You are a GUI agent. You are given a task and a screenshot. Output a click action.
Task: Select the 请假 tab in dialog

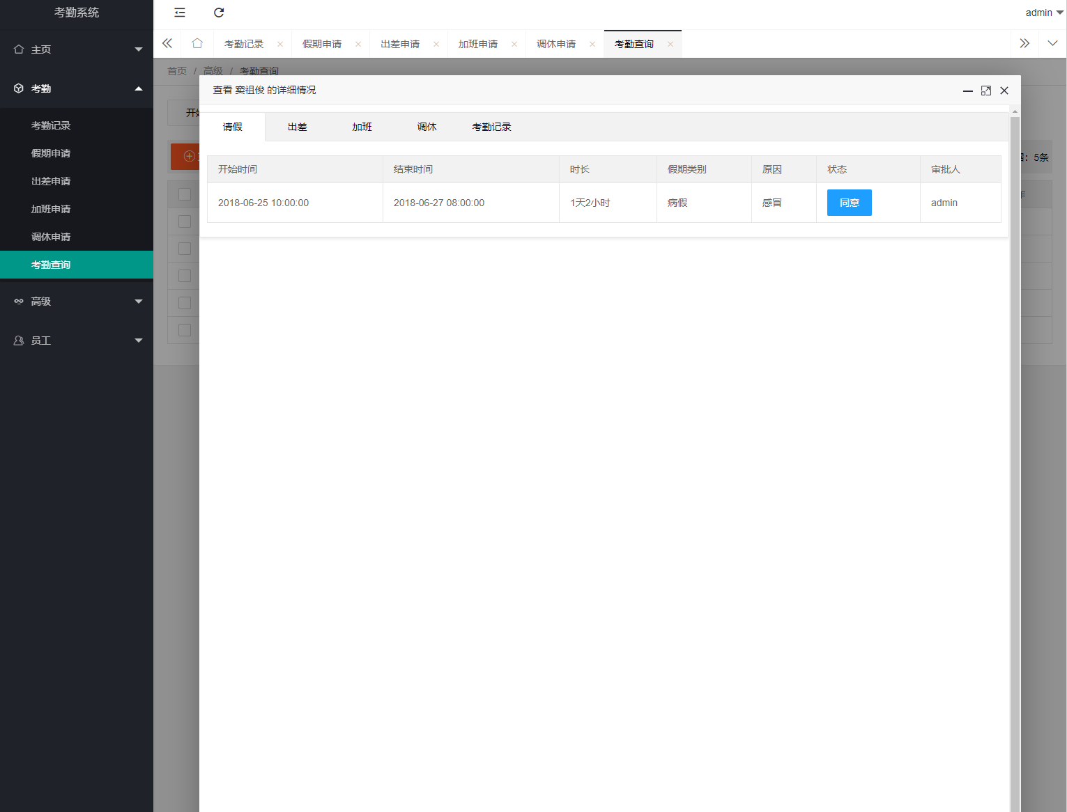coord(233,127)
